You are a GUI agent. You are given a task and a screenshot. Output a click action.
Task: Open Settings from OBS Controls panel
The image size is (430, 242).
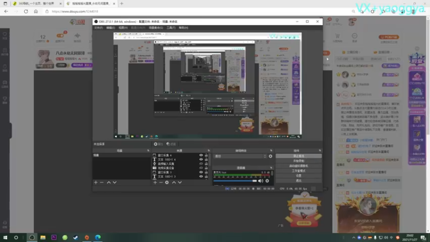[x=298, y=176]
